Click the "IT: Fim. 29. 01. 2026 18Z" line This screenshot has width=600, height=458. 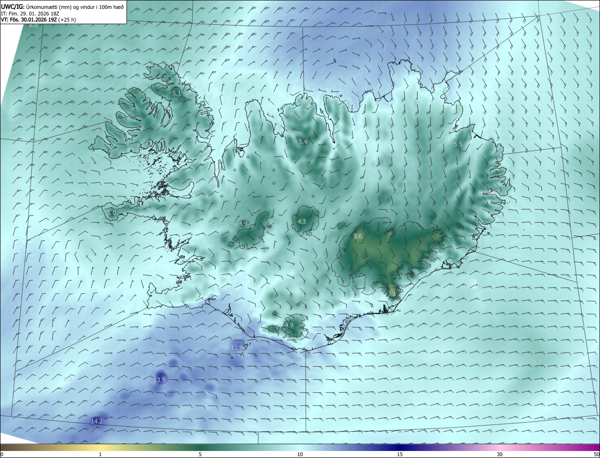click(30, 14)
